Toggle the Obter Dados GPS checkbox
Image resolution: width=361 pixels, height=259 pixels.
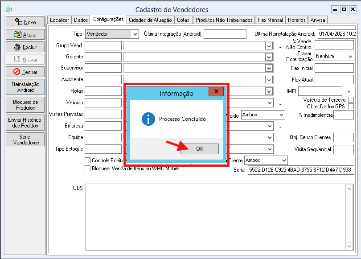pos(351,107)
